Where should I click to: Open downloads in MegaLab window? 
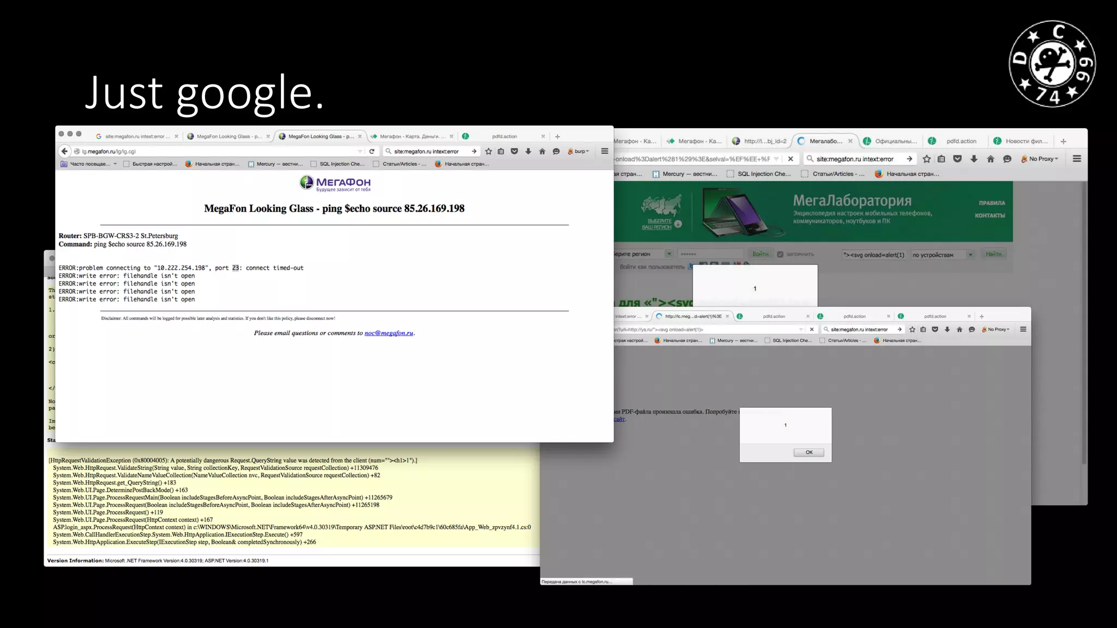(x=974, y=159)
